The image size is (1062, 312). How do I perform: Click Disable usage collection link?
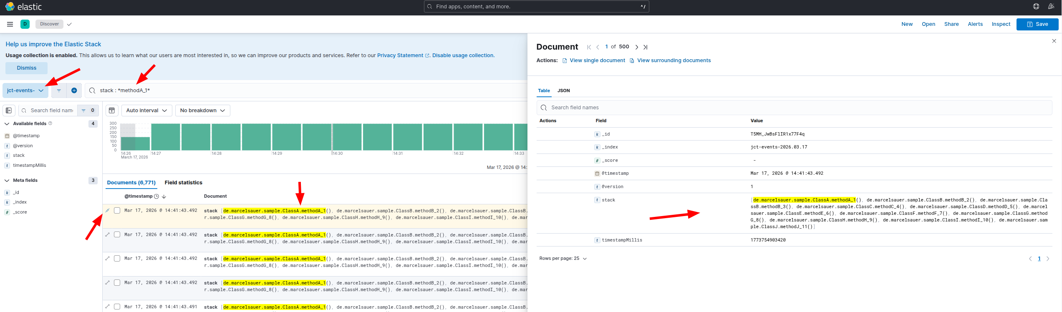463,55
